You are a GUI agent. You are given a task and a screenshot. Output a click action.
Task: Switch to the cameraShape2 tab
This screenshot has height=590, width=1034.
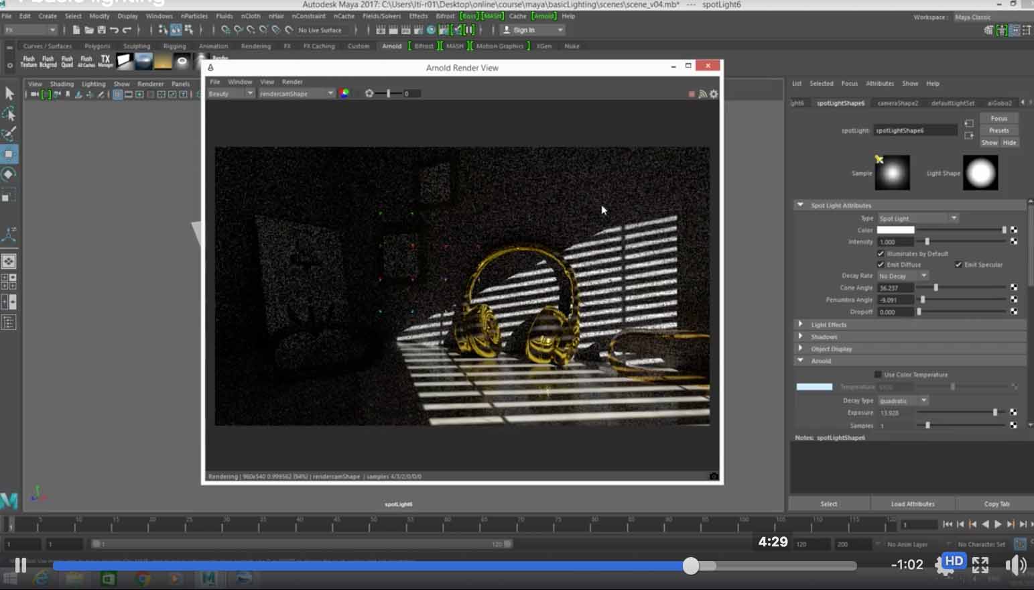(x=897, y=103)
